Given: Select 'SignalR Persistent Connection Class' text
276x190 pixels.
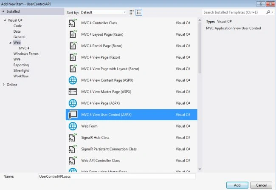Looking at the screenshot, I should click(109, 149).
